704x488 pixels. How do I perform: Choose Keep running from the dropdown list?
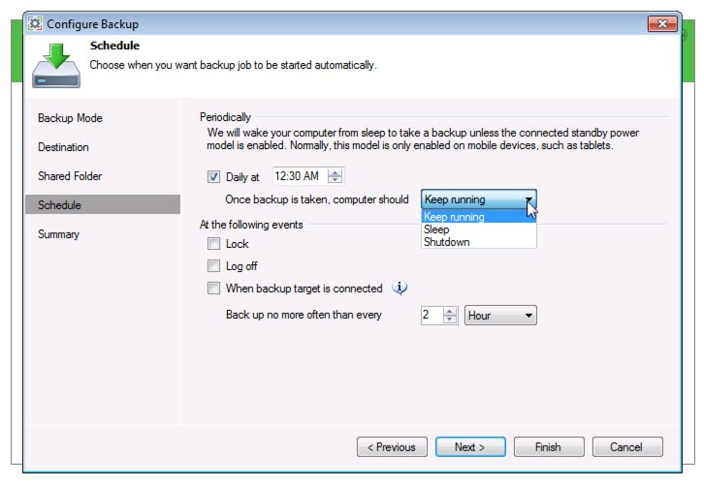479,217
